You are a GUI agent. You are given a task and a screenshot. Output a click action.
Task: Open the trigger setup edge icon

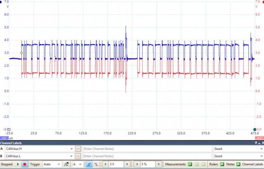click(x=66, y=164)
